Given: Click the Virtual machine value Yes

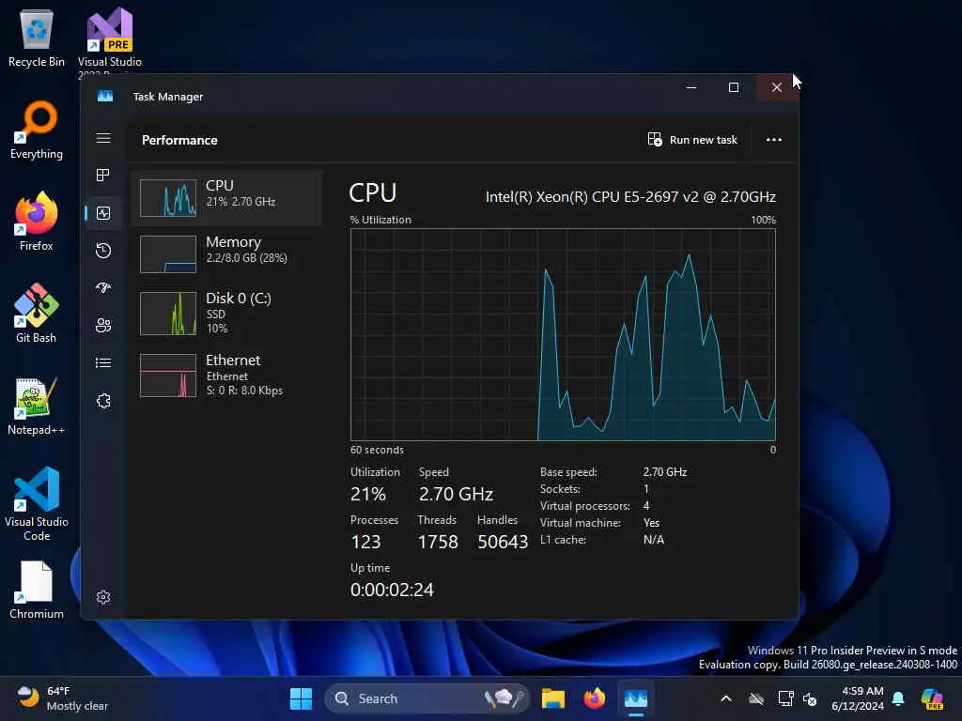Looking at the screenshot, I should click(x=652, y=523).
